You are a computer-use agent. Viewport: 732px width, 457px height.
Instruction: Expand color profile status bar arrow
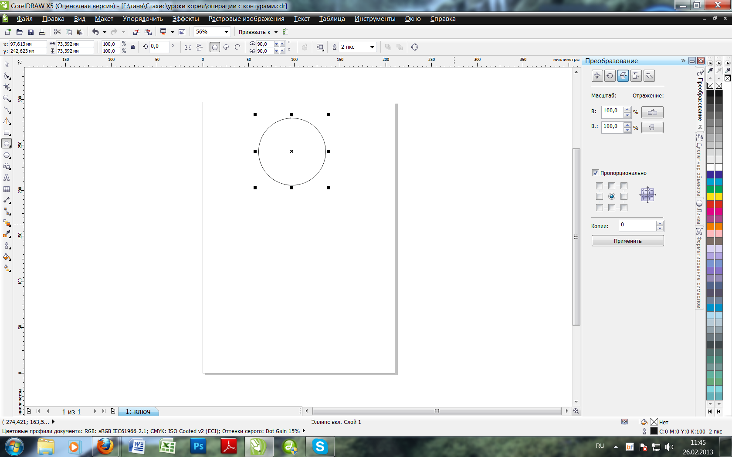[304, 431]
